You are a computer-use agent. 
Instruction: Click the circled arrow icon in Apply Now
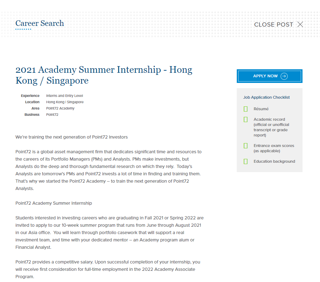(x=284, y=76)
